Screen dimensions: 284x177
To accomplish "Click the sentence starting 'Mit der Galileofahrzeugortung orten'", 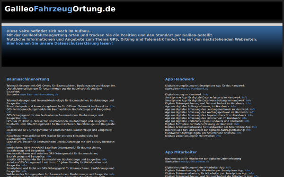I will [110, 35].
